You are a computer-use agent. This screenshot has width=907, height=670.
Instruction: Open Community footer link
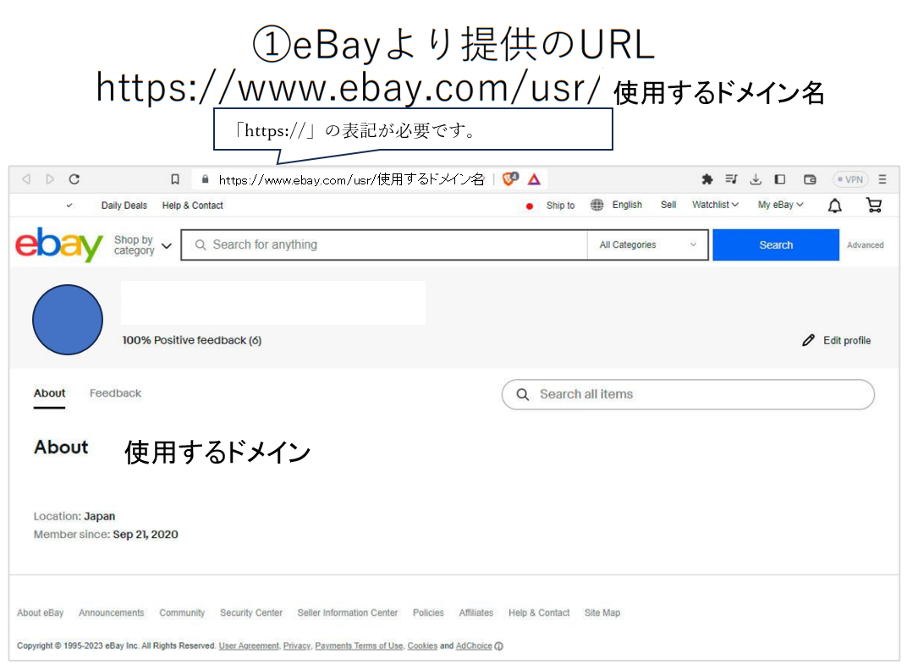(182, 612)
